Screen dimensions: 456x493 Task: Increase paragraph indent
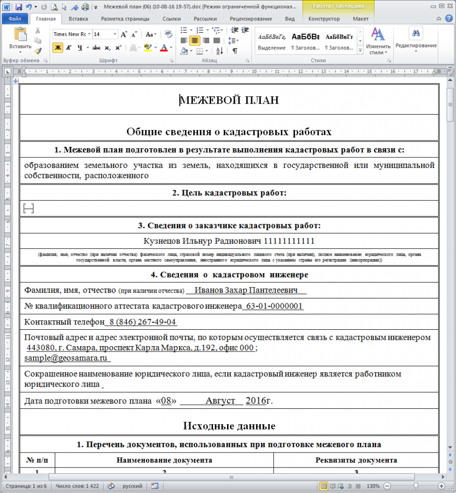tap(245, 30)
